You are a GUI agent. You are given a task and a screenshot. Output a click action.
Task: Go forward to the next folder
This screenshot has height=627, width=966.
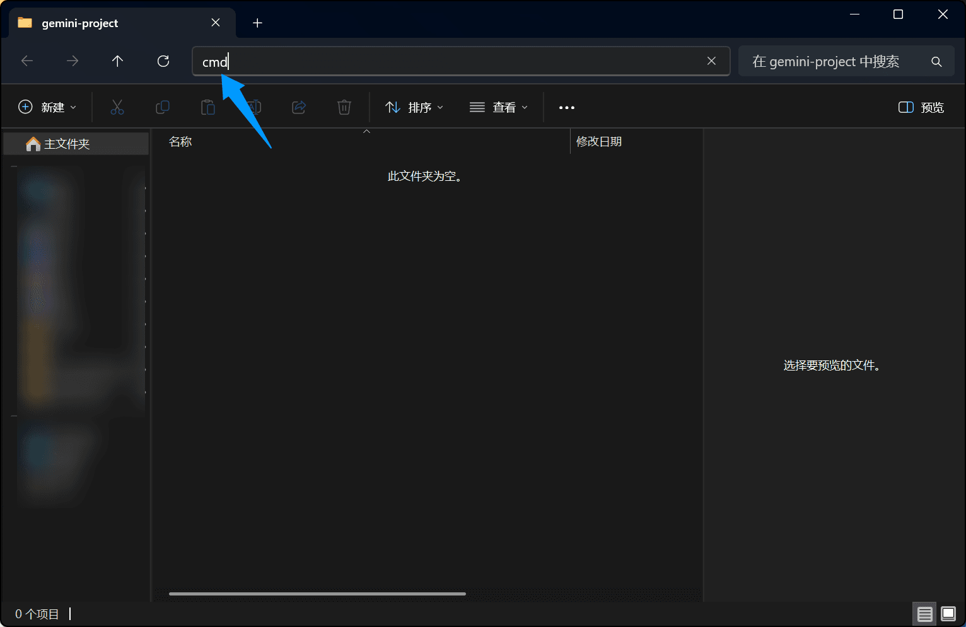point(73,61)
